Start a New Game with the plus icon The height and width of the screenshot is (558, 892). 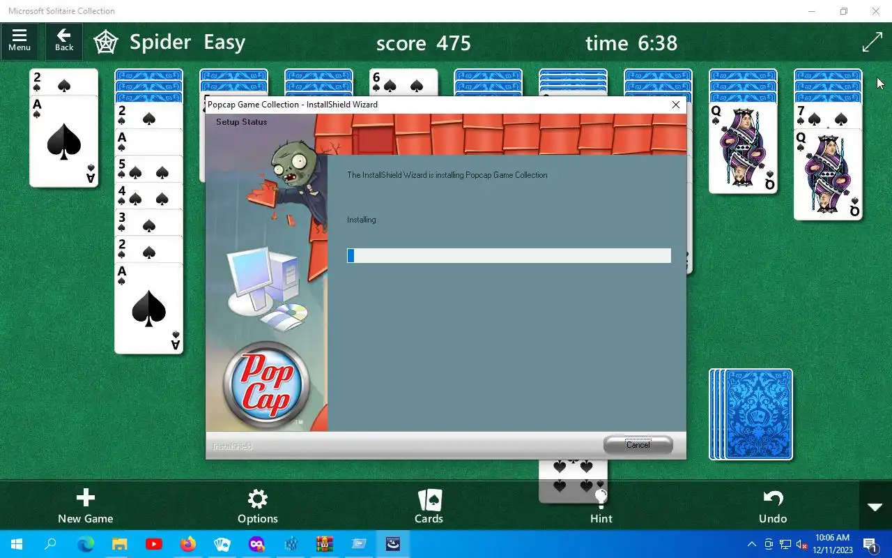tap(85, 506)
